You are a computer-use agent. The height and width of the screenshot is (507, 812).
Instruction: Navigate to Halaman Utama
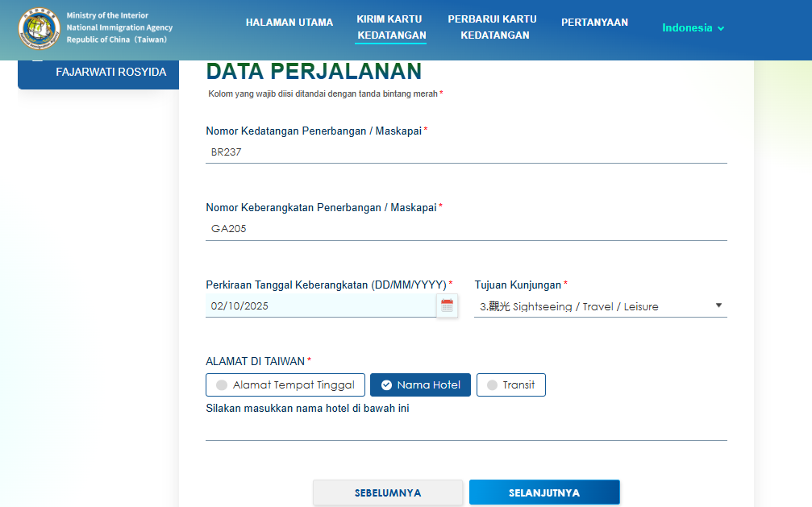tap(289, 23)
